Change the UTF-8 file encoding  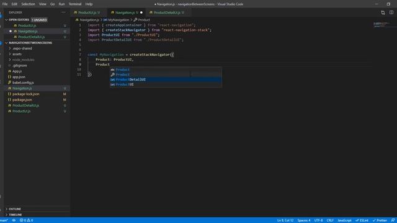click(x=318, y=221)
